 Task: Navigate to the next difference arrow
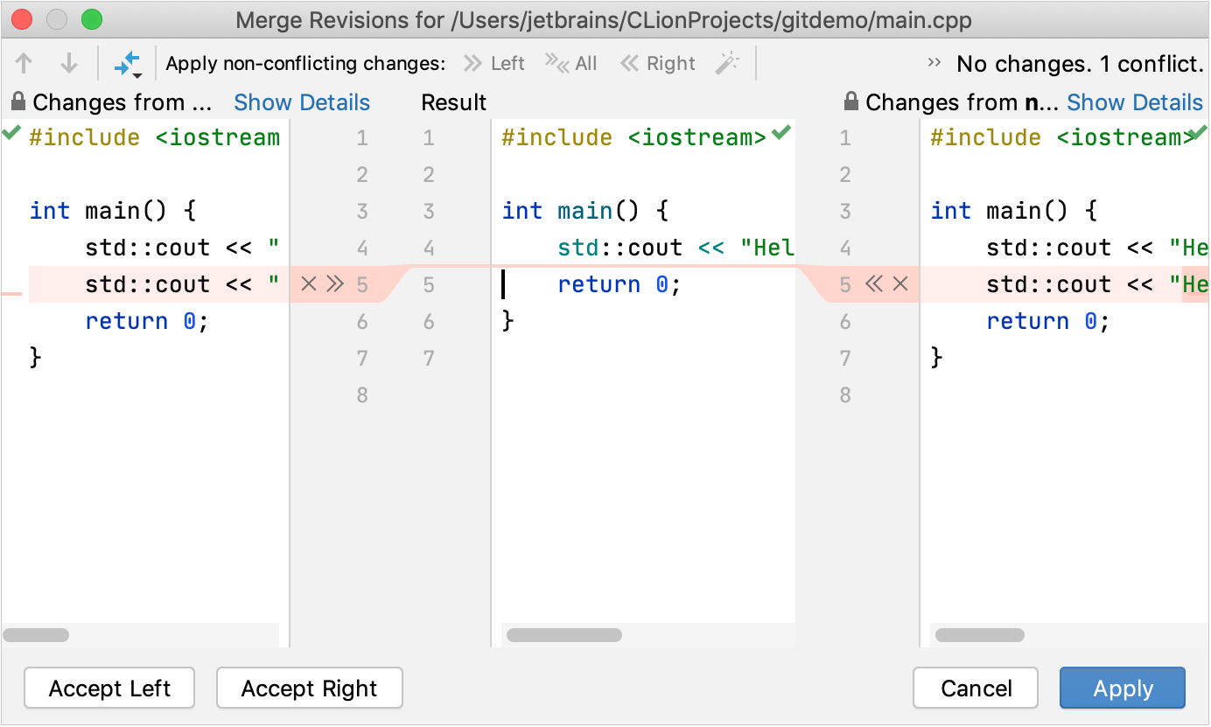tap(68, 62)
